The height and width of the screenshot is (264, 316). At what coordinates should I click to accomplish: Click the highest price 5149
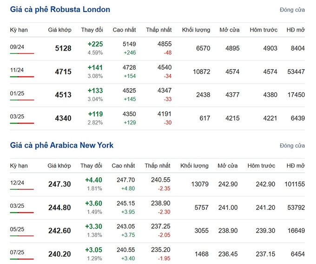[129, 44]
